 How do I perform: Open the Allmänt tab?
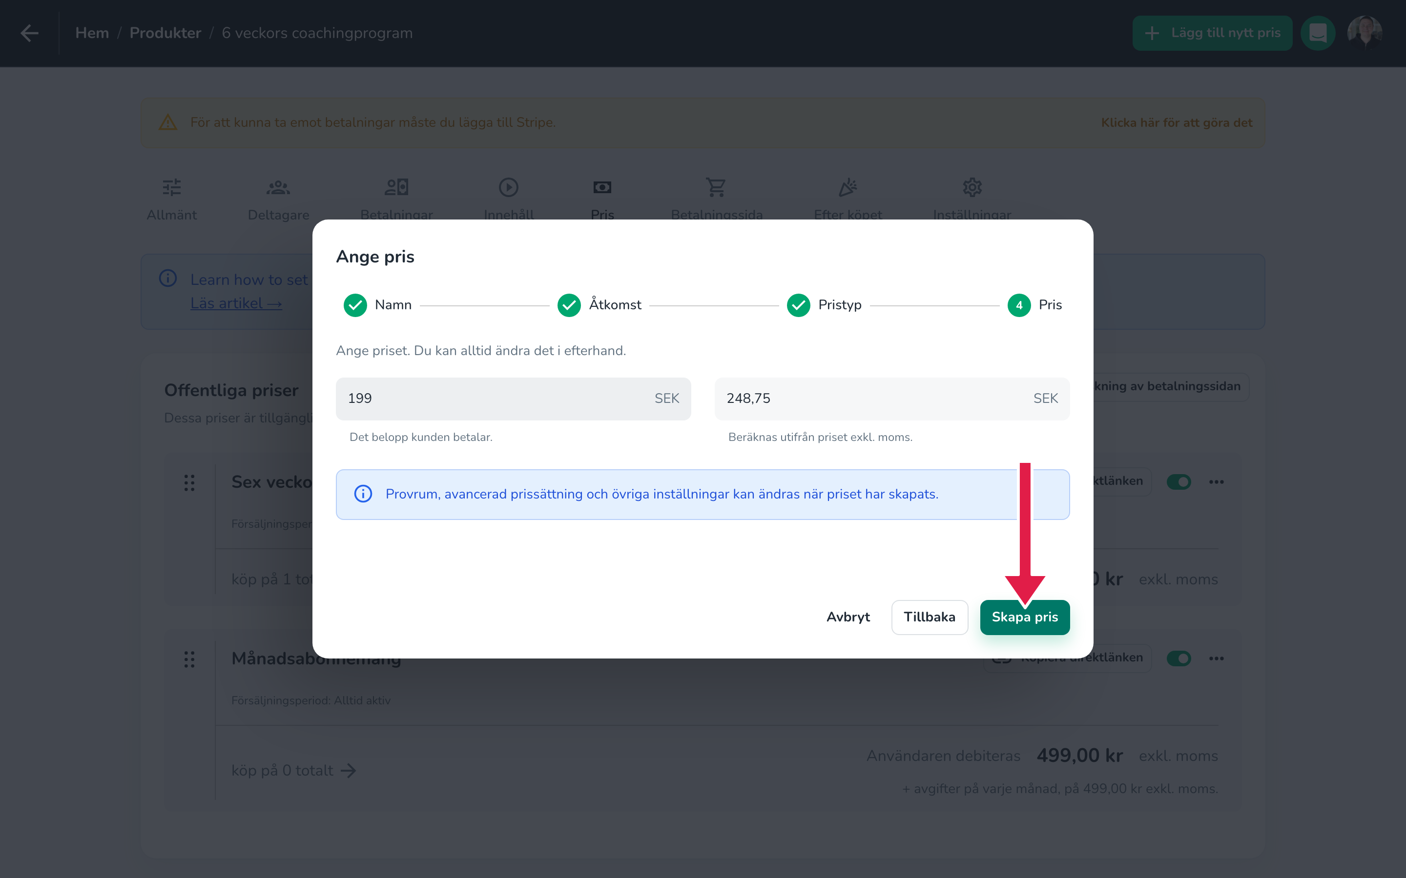[171, 199]
